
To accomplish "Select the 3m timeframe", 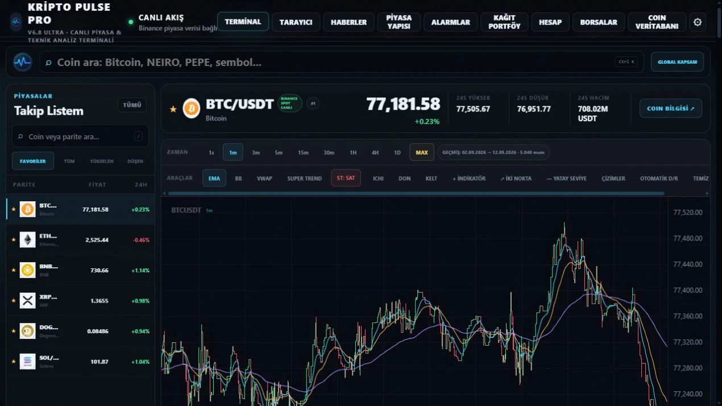I will point(256,152).
